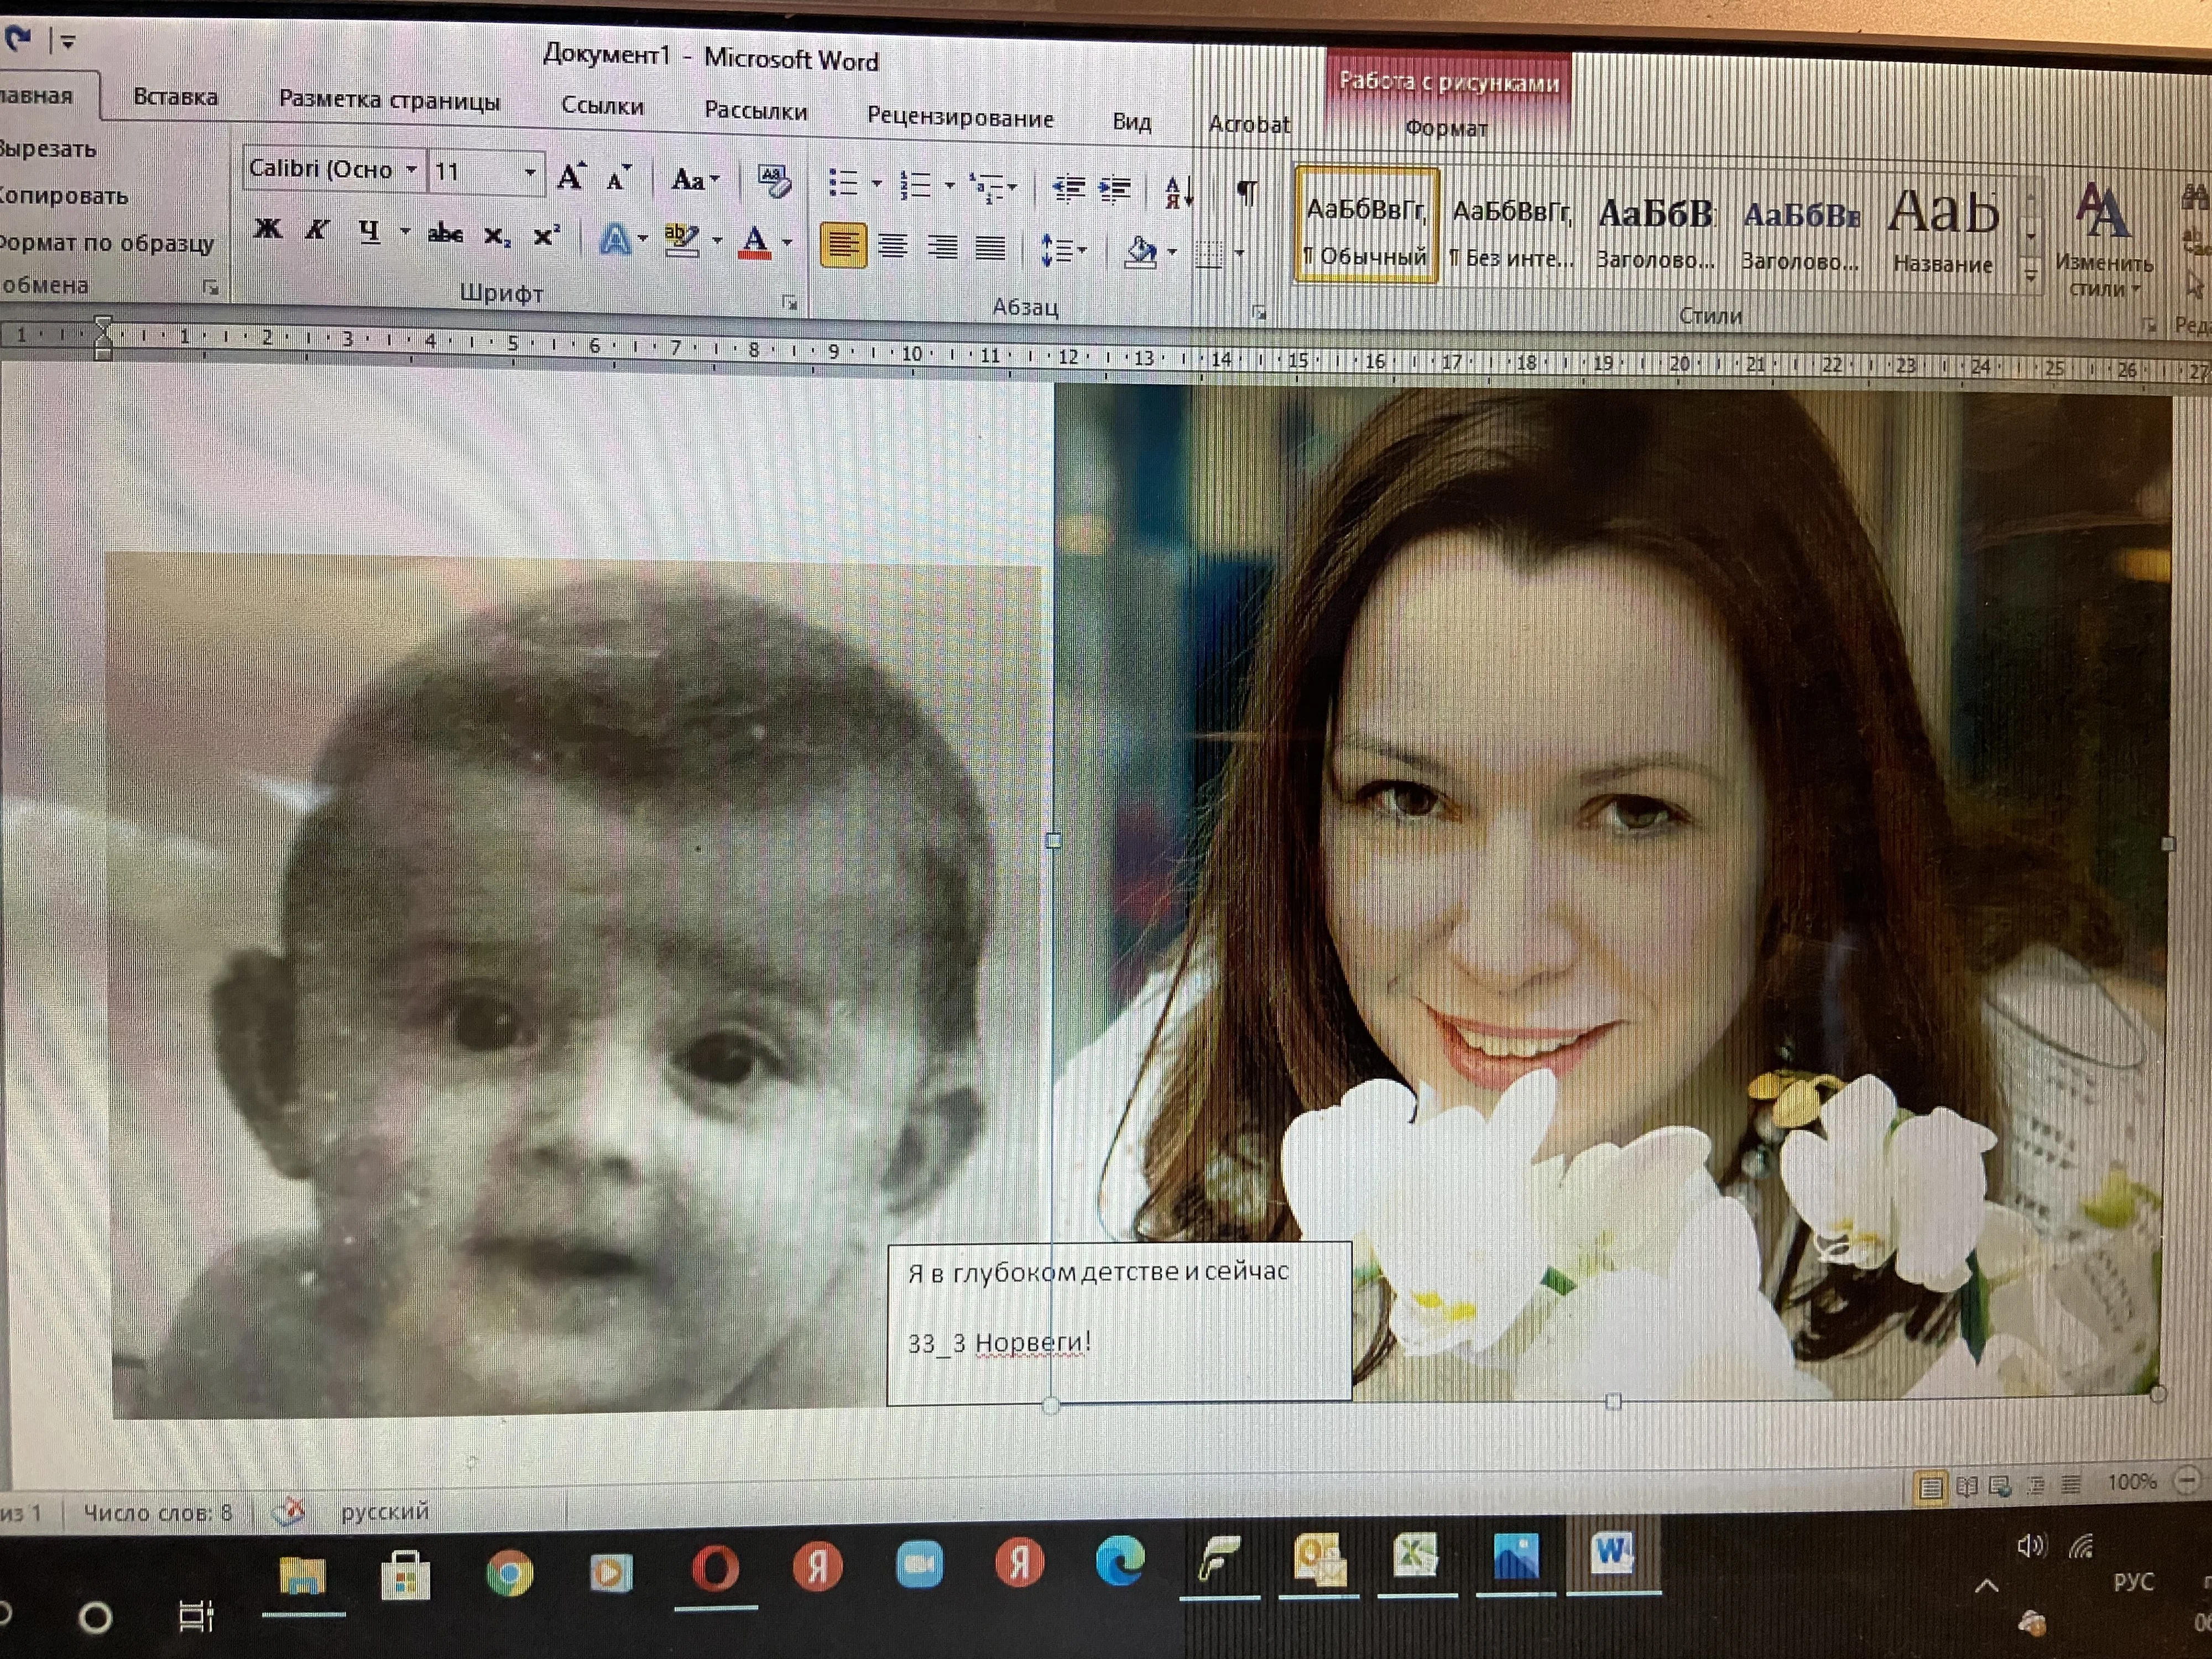Click the superscript icon
Viewport: 2212px width, 1659px height.
pyautogui.click(x=546, y=236)
